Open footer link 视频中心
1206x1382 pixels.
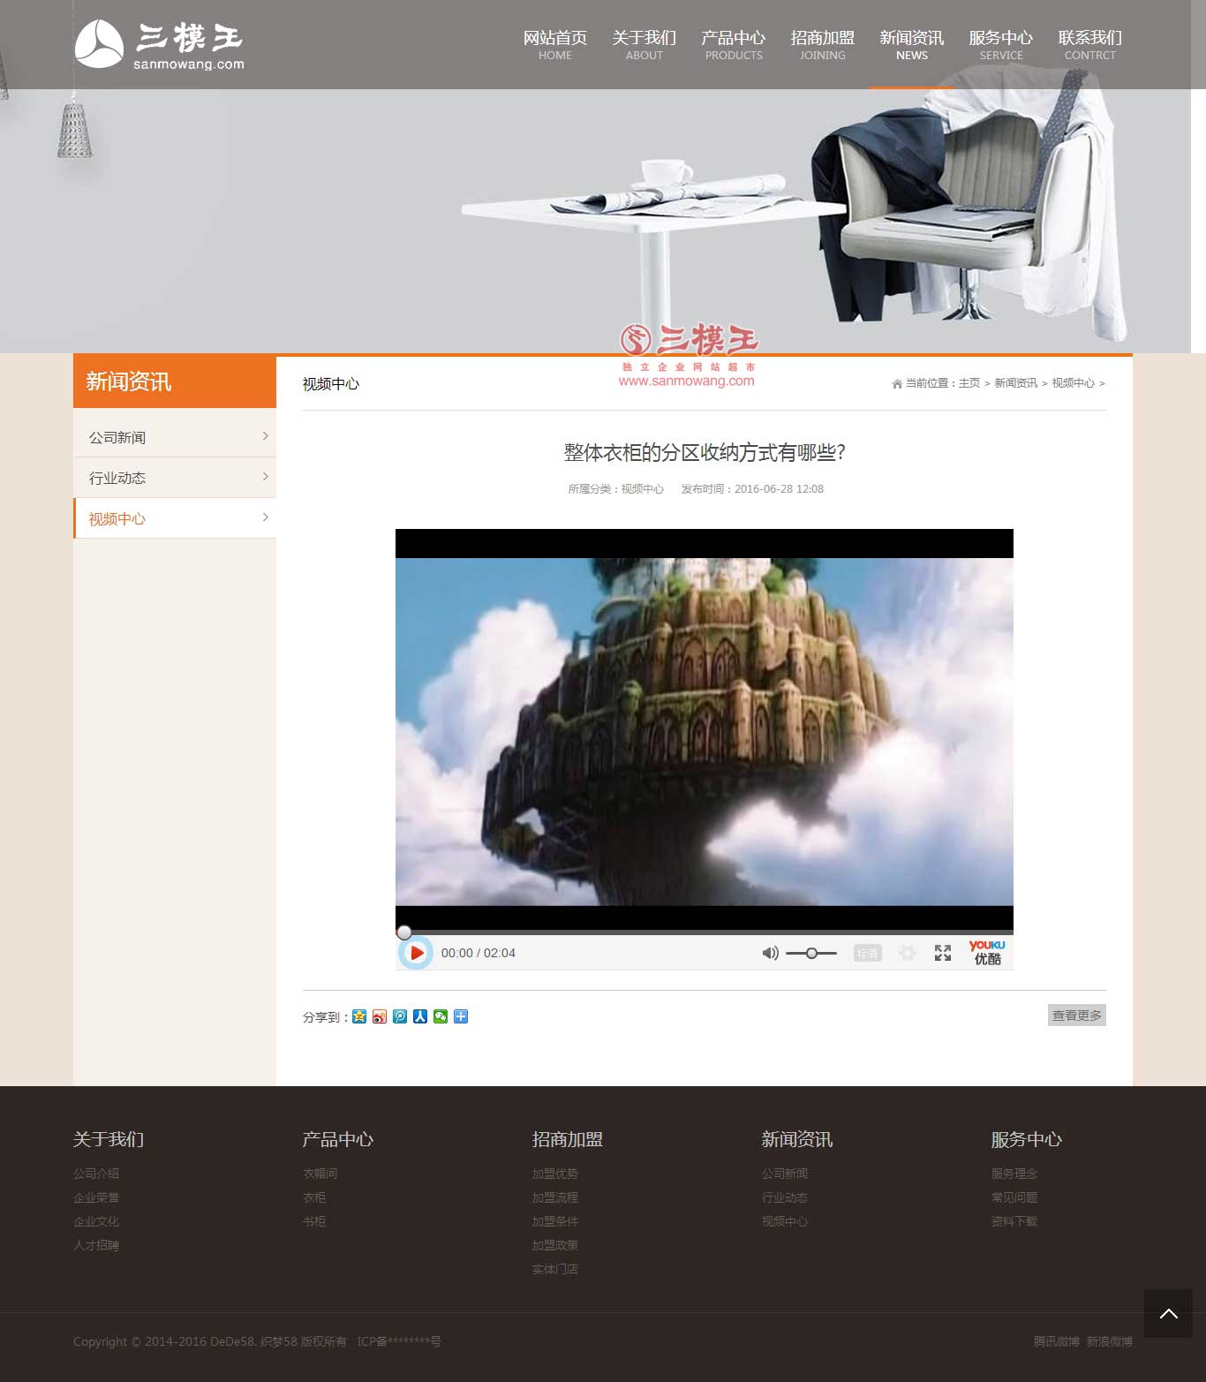coord(785,1221)
